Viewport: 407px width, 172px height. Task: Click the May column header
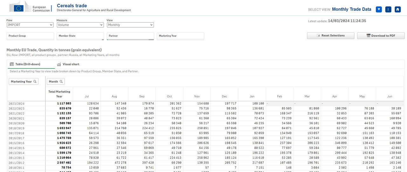click(362, 96)
